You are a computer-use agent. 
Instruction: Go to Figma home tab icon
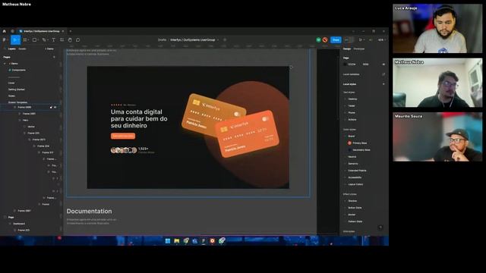(4, 31)
